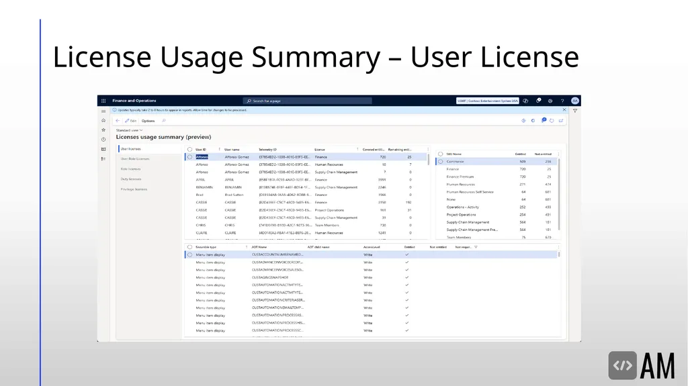Open the messages chat bubble icon
Image resolution: width=688 pixels, height=386 pixels.
[x=544, y=120]
